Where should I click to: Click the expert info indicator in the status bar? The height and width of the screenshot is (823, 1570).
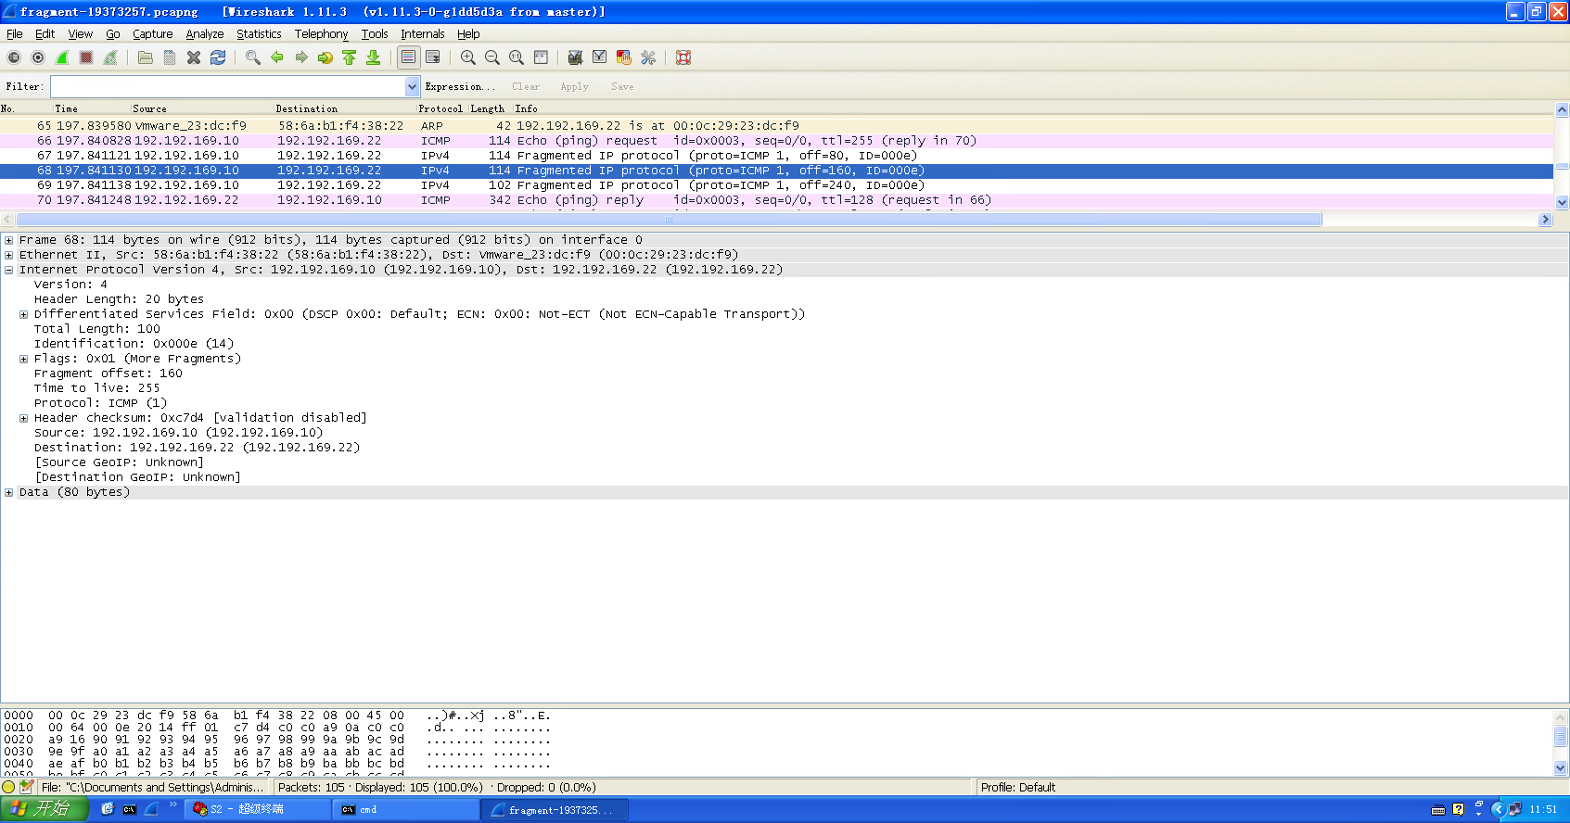coord(9,787)
